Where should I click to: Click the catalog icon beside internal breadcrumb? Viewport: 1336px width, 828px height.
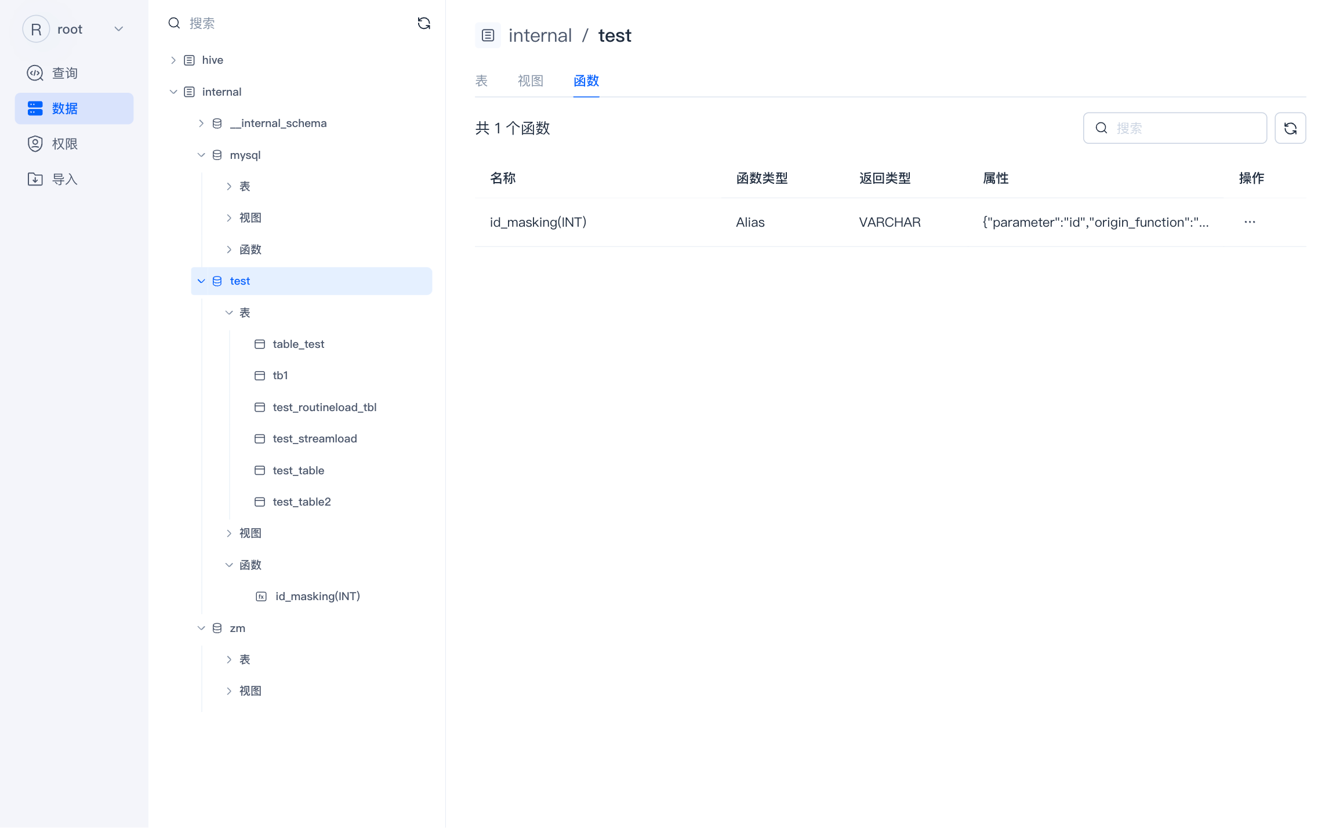(488, 35)
